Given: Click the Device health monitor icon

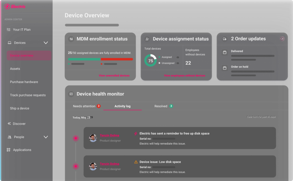Looking at the screenshot, I should click(71, 94).
